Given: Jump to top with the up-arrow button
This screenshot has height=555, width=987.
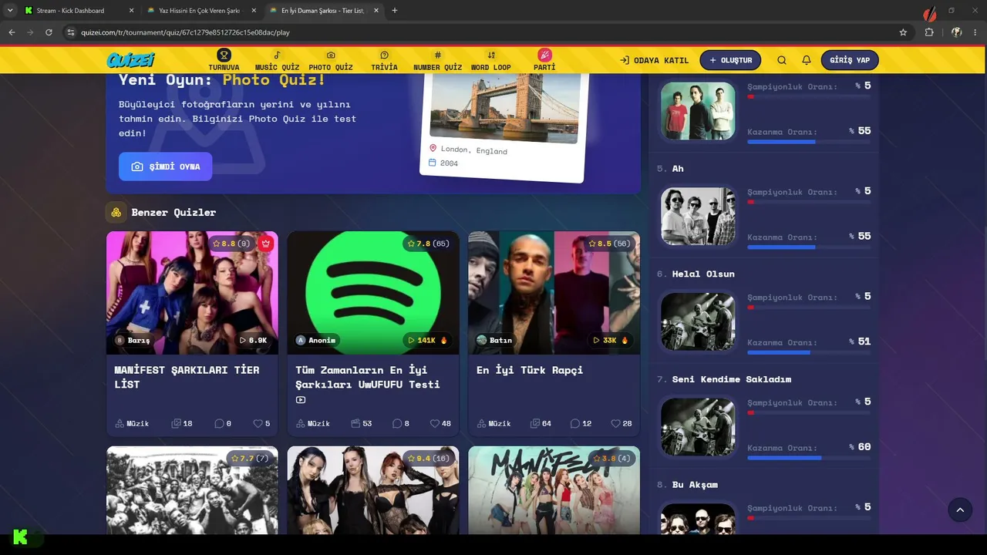Looking at the screenshot, I should (960, 510).
